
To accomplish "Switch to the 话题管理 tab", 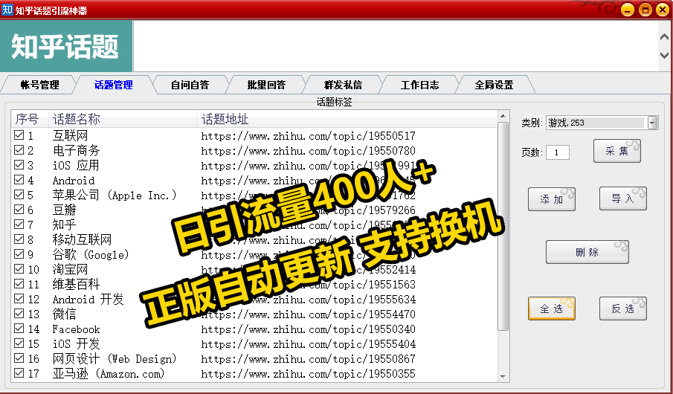I will click(x=113, y=85).
